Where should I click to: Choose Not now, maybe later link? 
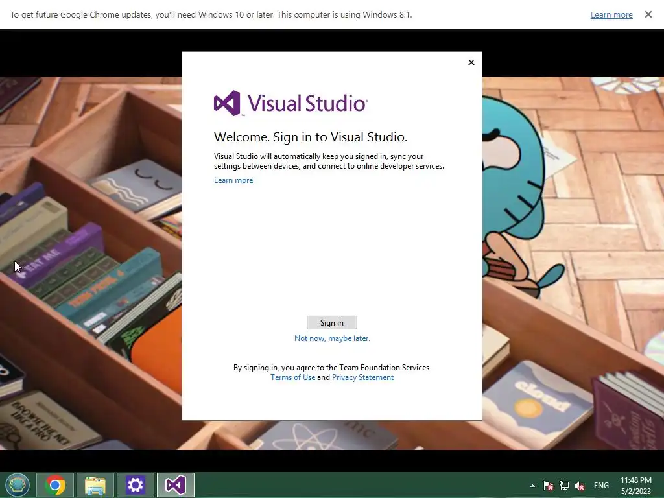(x=332, y=338)
